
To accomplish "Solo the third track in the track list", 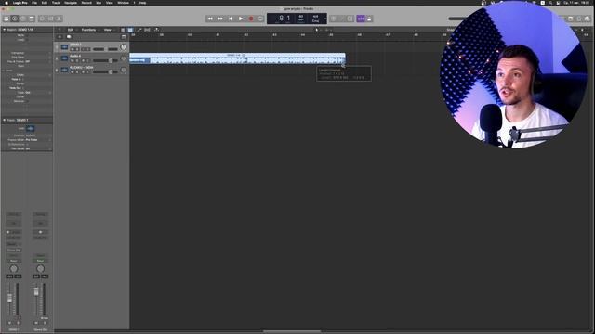I will click(x=77, y=72).
